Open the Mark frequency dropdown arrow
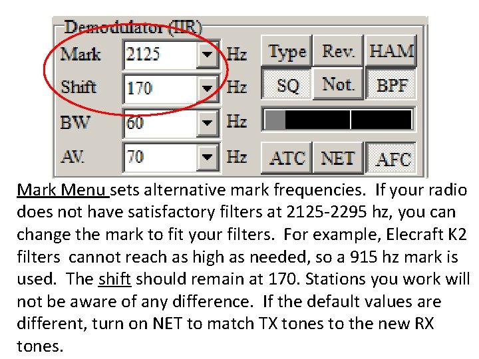The width and height of the screenshot is (479, 359). click(x=208, y=55)
